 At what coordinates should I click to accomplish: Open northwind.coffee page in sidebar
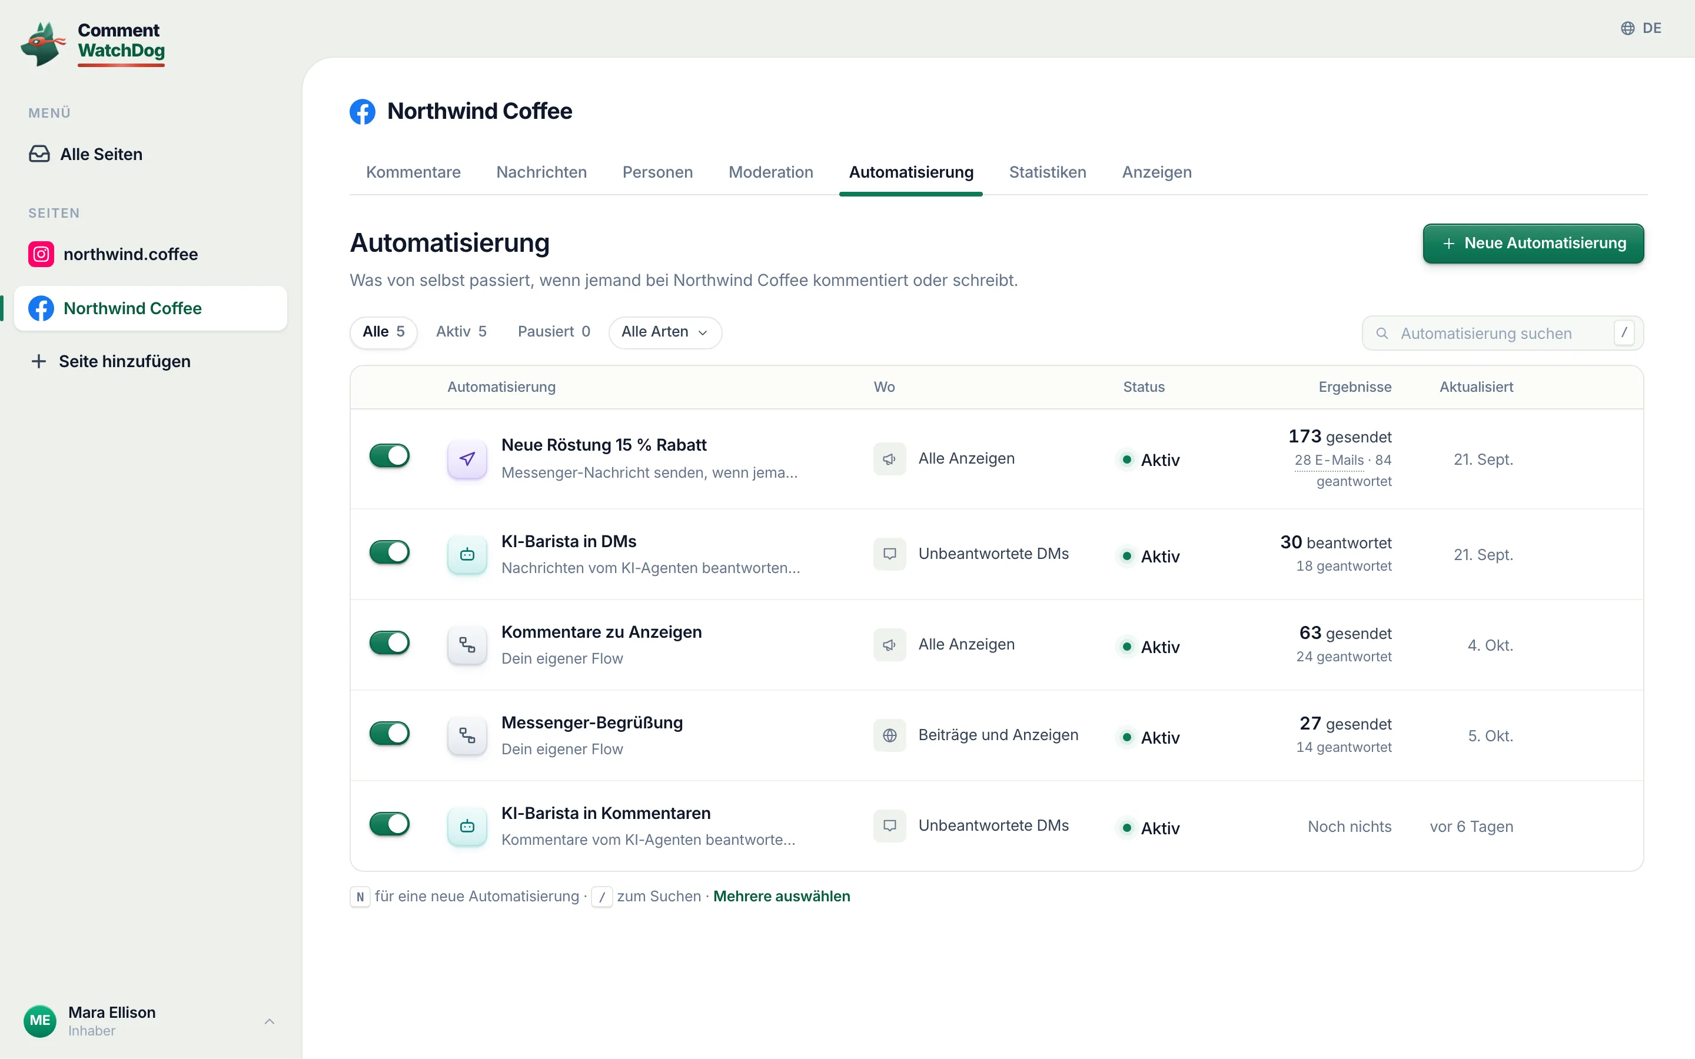tap(151, 254)
